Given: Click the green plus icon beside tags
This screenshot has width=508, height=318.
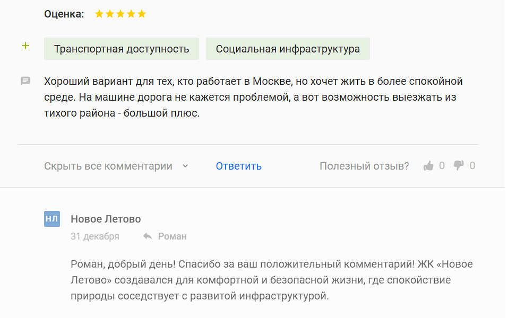Looking at the screenshot, I should point(25,46).
